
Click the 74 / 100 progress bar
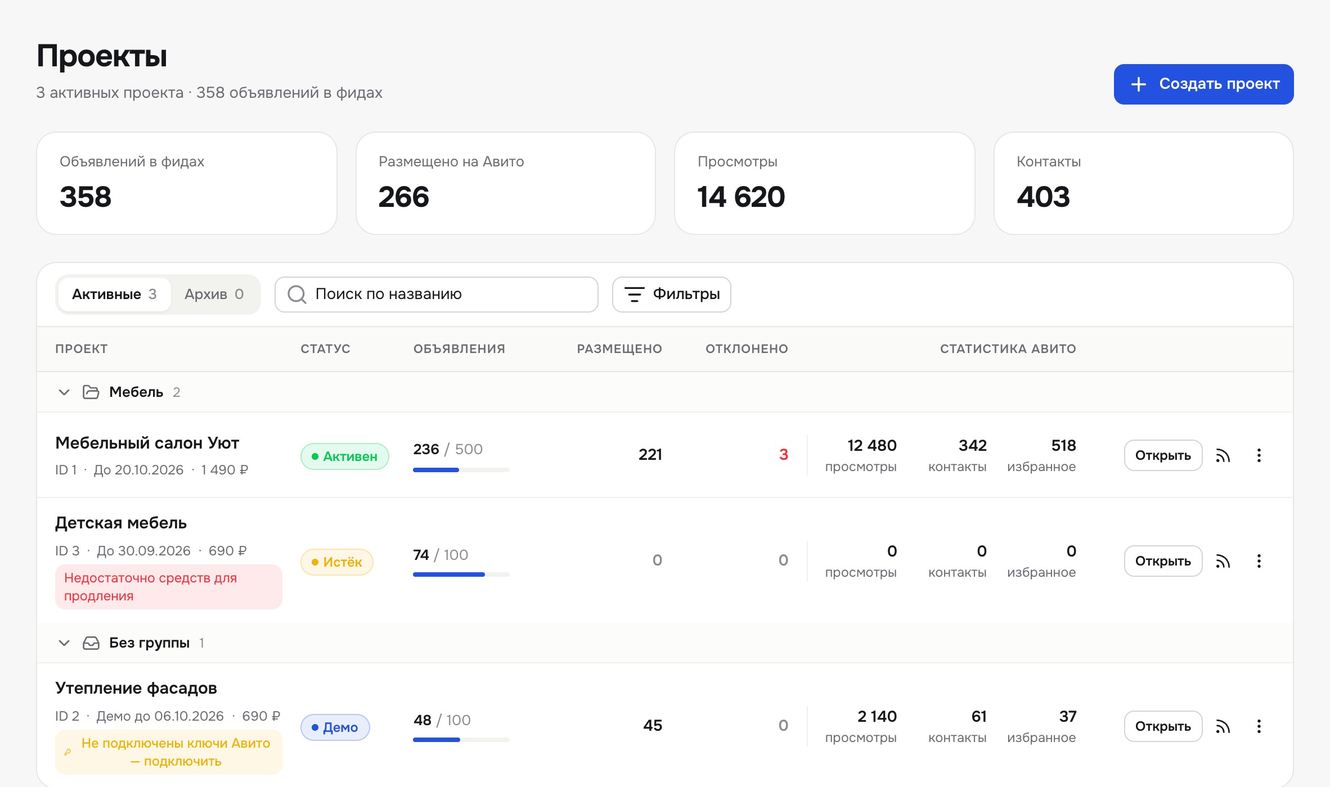click(461, 575)
